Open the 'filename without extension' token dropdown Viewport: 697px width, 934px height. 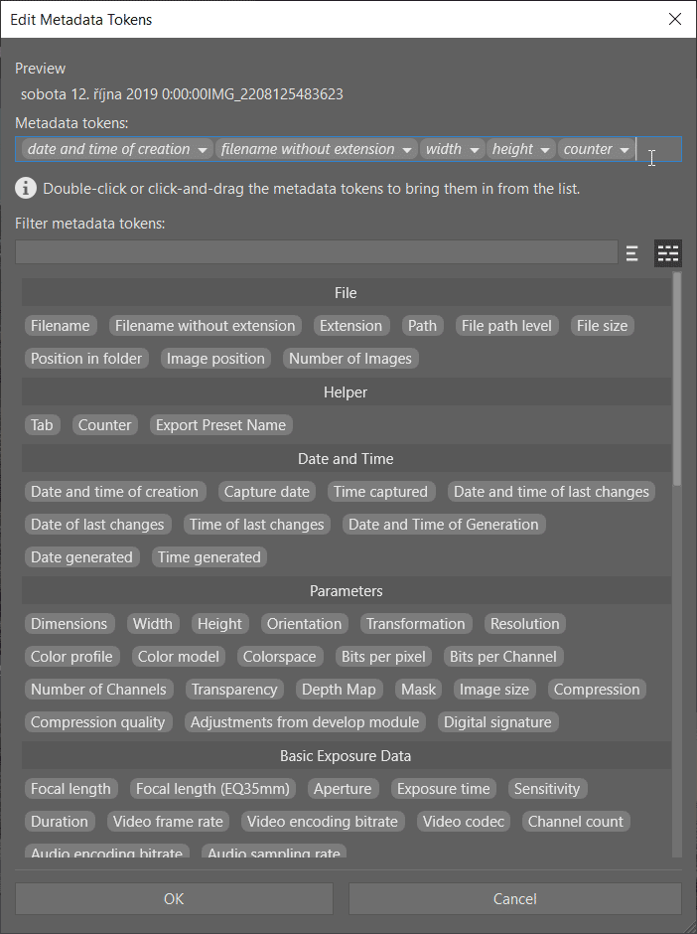click(405, 147)
